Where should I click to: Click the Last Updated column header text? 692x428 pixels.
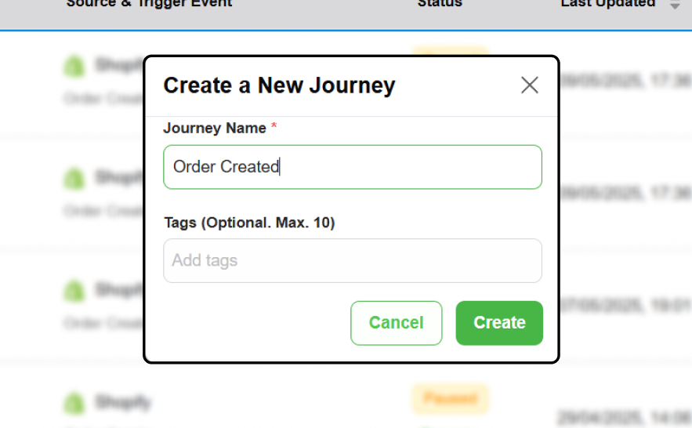point(607,4)
